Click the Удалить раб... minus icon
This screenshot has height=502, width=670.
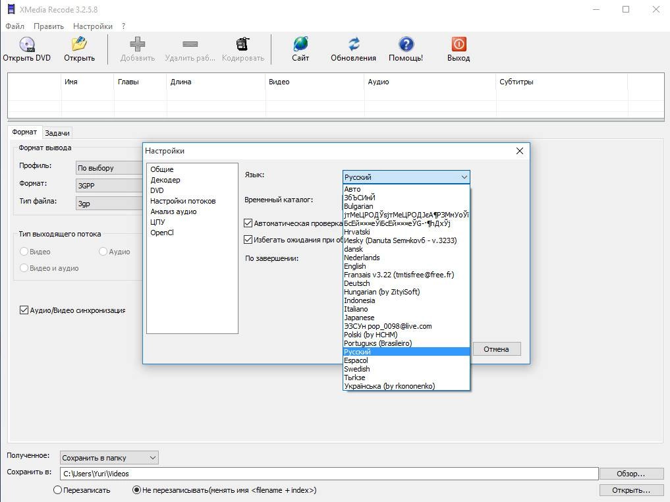190,44
